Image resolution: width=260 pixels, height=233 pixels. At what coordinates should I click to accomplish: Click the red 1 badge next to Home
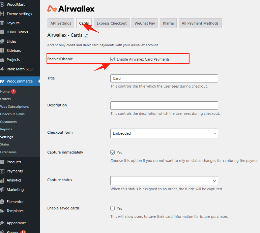coord(13,91)
